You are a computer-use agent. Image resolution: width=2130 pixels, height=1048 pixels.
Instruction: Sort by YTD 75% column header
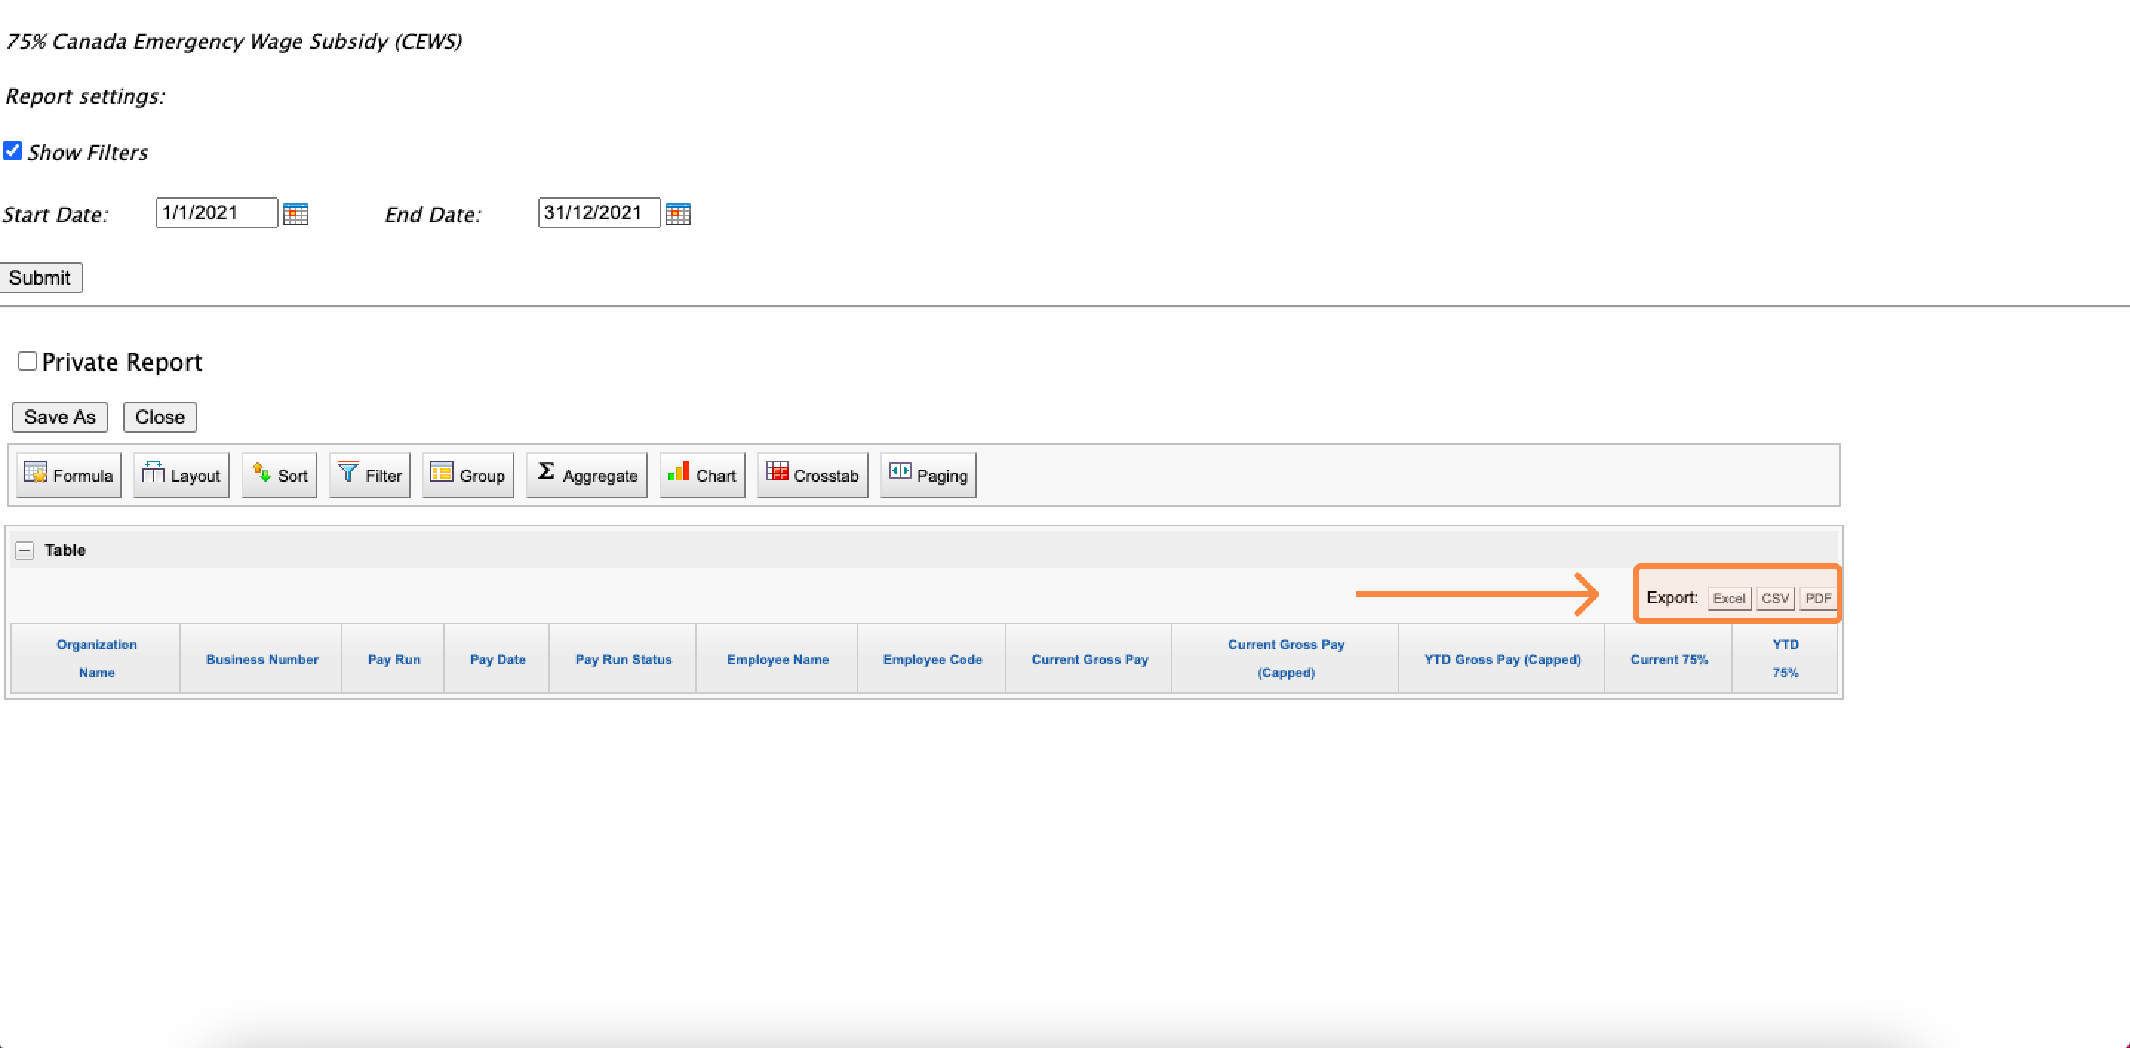[x=1785, y=658]
